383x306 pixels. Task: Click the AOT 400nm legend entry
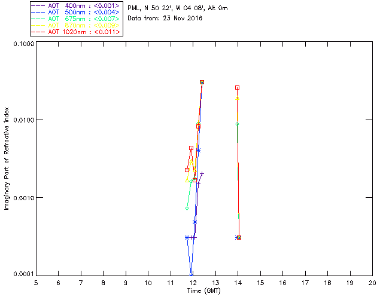tap(76, 5)
